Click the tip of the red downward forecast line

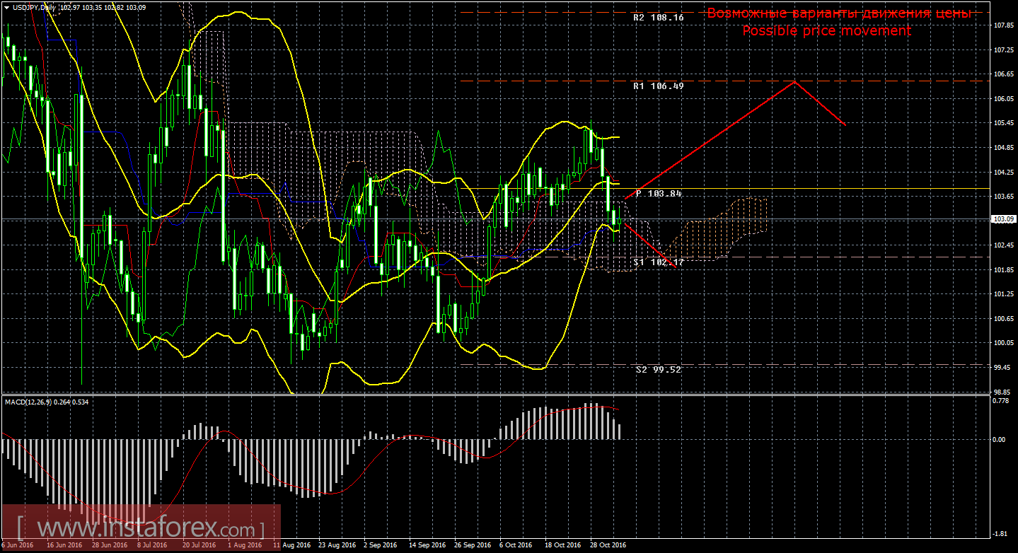pos(676,268)
